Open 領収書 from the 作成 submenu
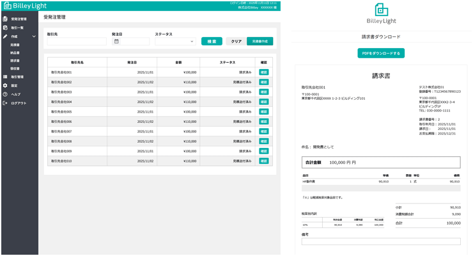473x256 pixels. point(15,68)
